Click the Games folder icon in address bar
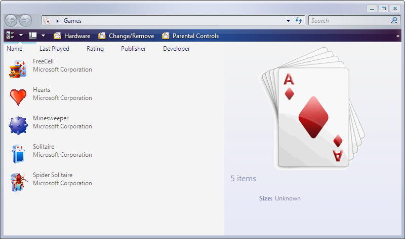This screenshot has width=405, height=239. [x=47, y=21]
